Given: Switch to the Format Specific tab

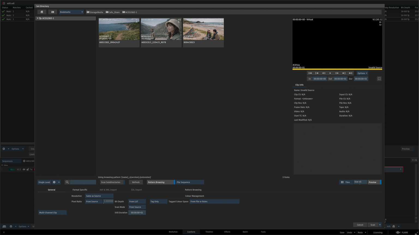Looking at the screenshot, I should (x=80, y=190).
